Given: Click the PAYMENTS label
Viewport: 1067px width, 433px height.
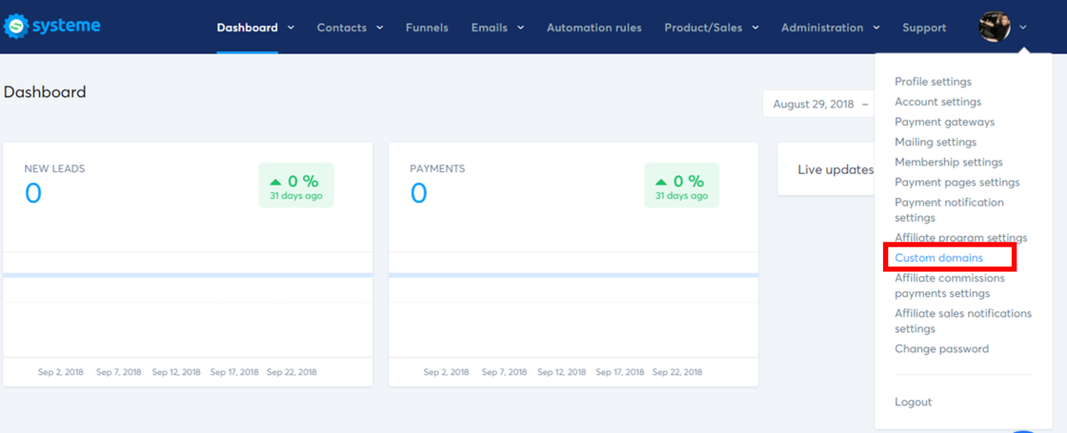Looking at the screenshot, I should (x=437, y=169).
